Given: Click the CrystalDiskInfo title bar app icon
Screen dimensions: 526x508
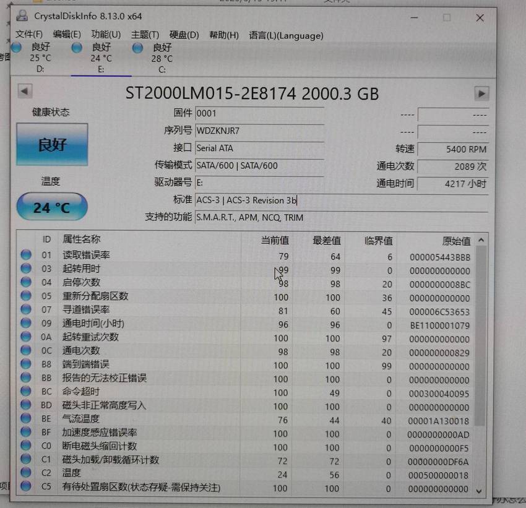Looking at the screenshot, I should (22, 15).
